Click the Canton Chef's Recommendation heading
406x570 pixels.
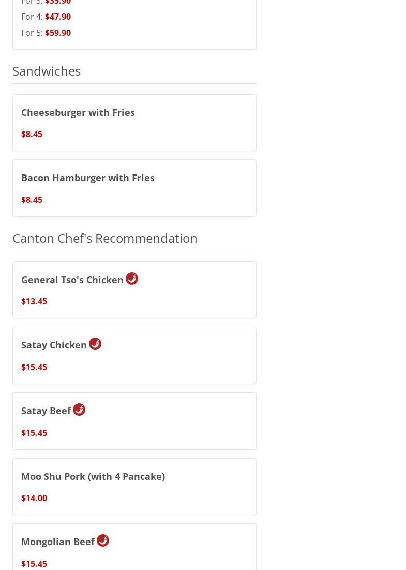coord(105,238)
